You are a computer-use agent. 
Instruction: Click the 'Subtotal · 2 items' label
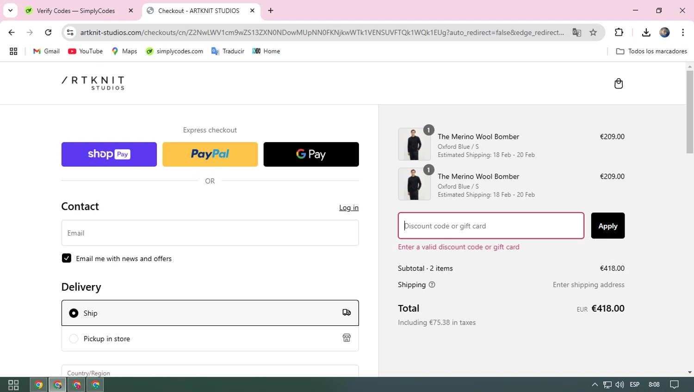[425, 268]
